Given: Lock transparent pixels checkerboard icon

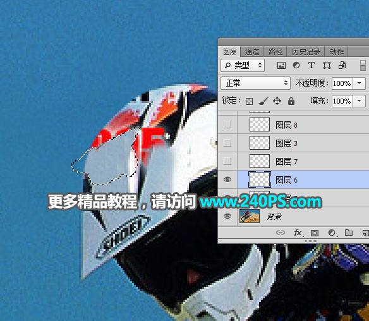Looking at the screenshot, I should coord(249,102).
